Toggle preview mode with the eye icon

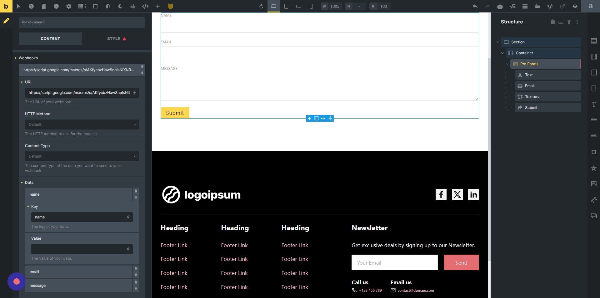(575, 6)
